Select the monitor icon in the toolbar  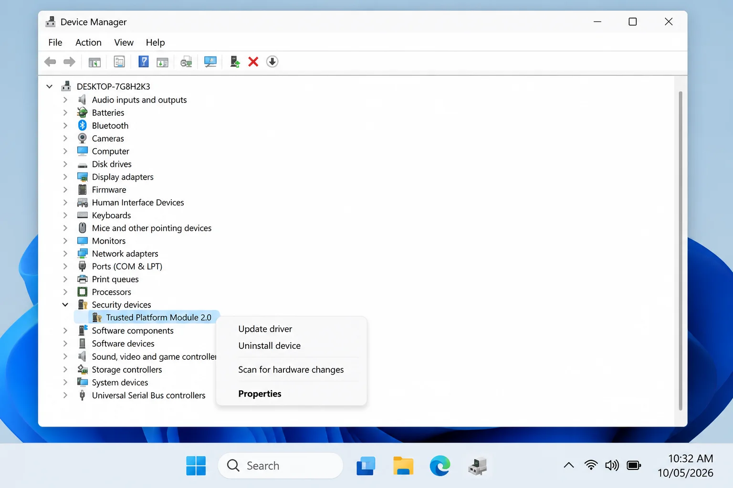210,61
